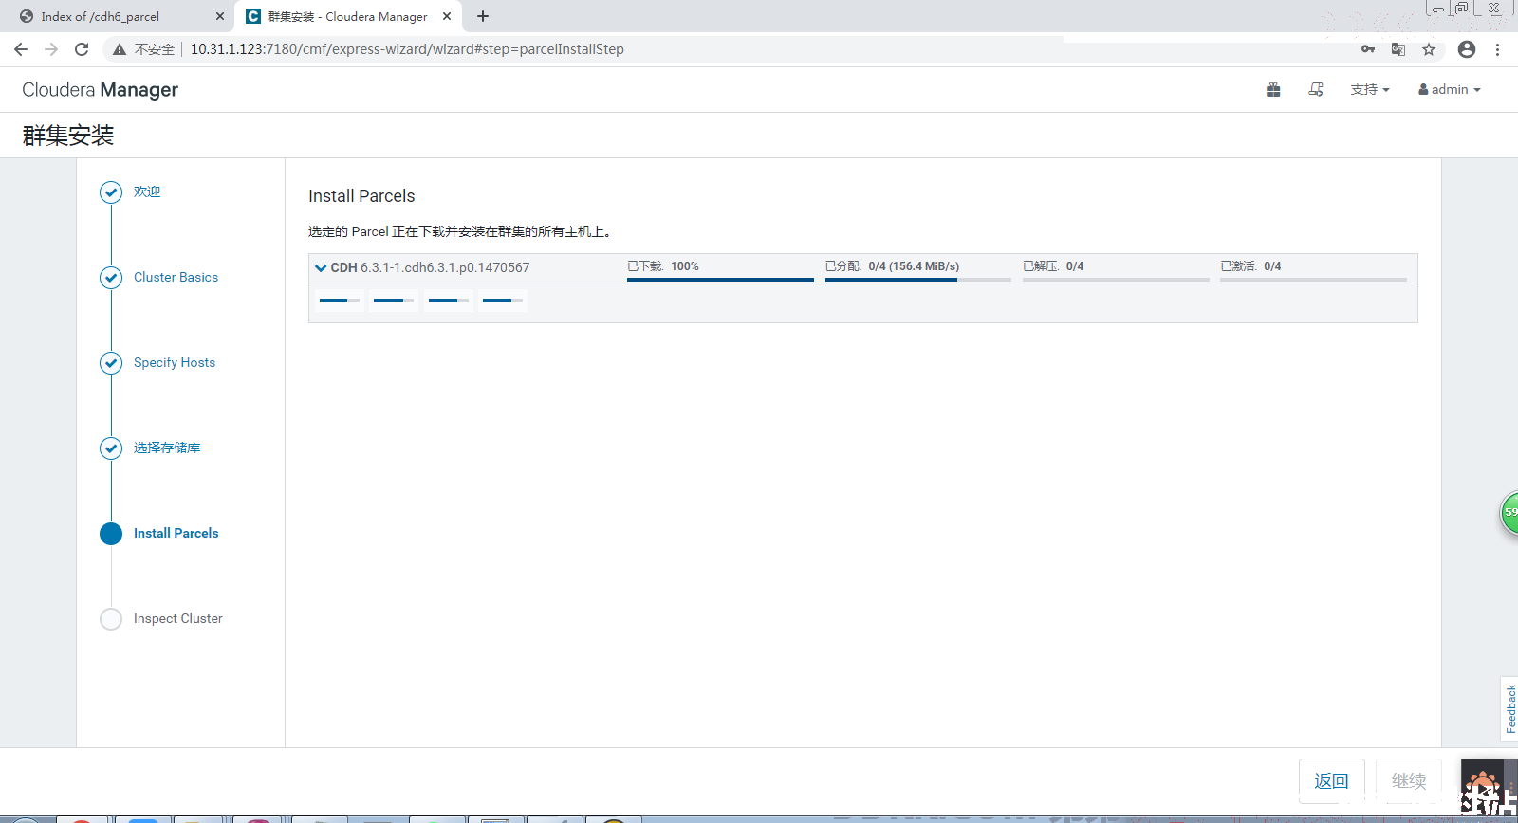Go to the 选择存储库 step
The image size is (1518, 823).
click(167, 448)
